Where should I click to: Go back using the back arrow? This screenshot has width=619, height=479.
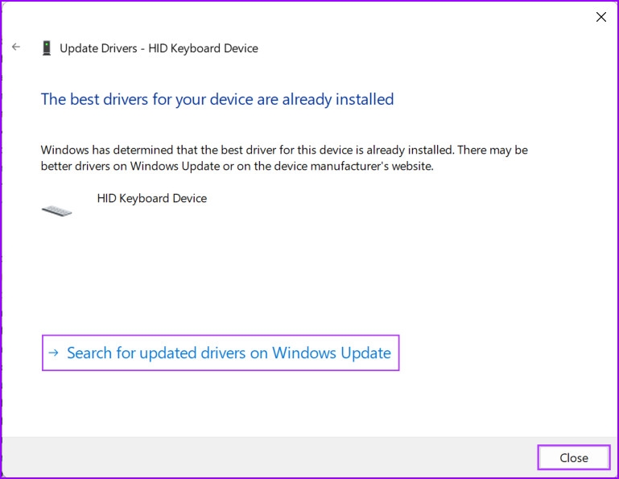click(16, 47)
